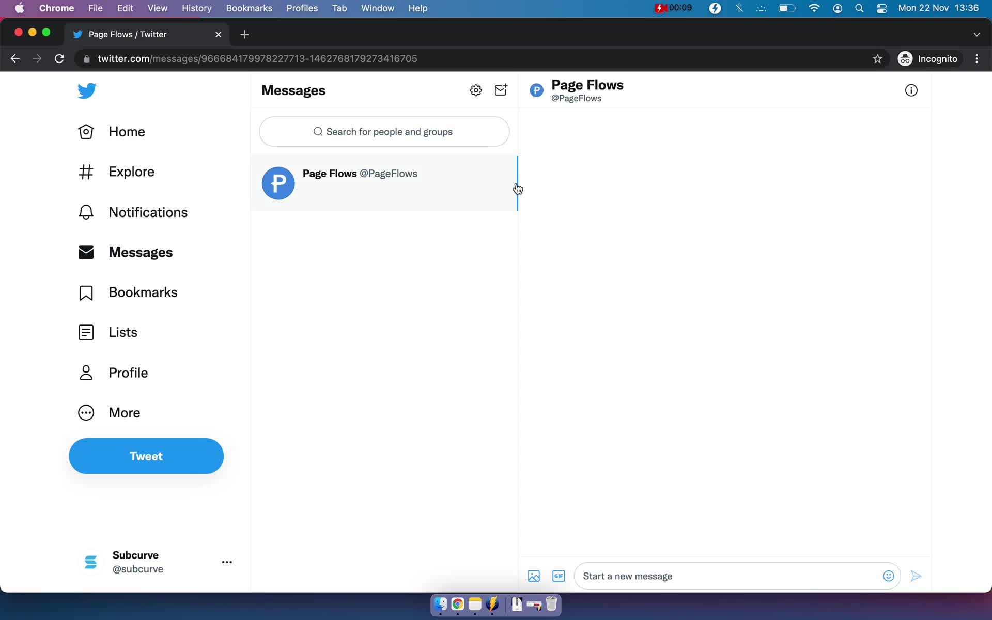Screen dimensions: 992x620
Task: Reload the page
Action: 59,59
